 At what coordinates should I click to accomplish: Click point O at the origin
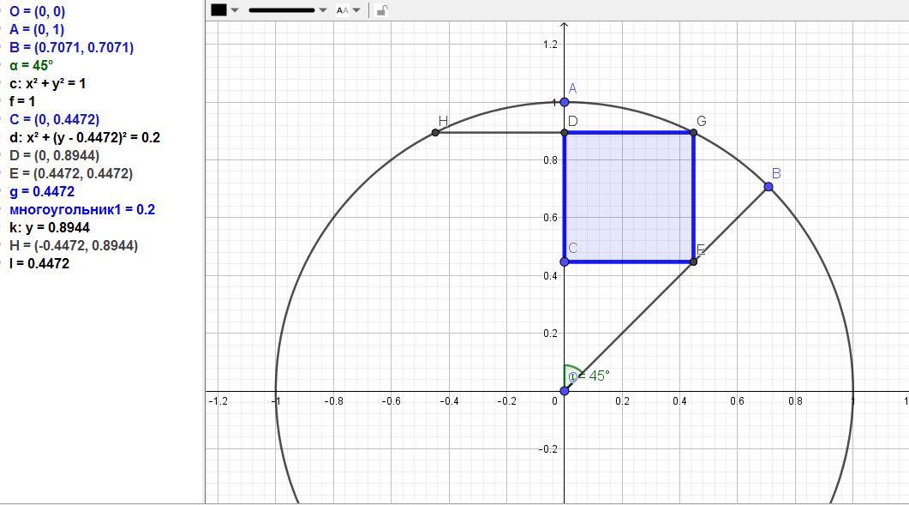pyautogui.click(x=565, y=391)
